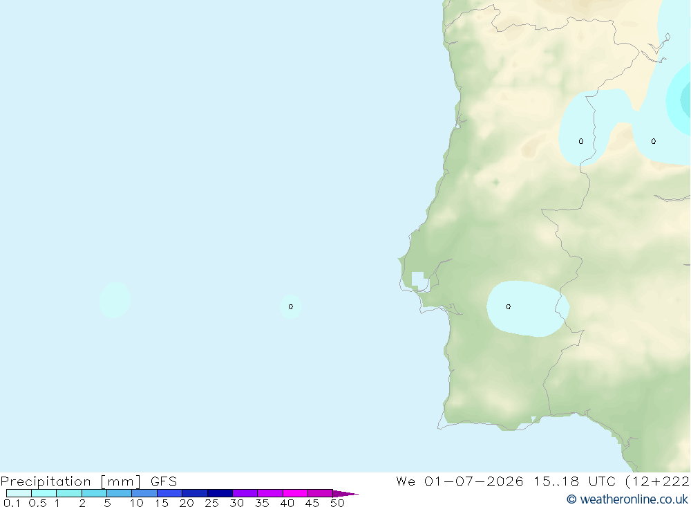Pick the legend swatch between 45 and 50
691x507 pixels.
pos(321,493)
